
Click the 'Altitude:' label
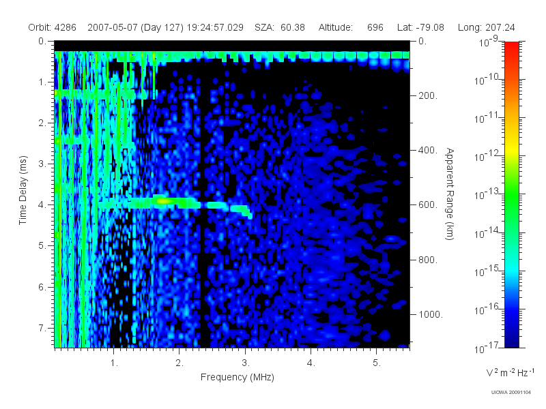click(x=335, y=27)
